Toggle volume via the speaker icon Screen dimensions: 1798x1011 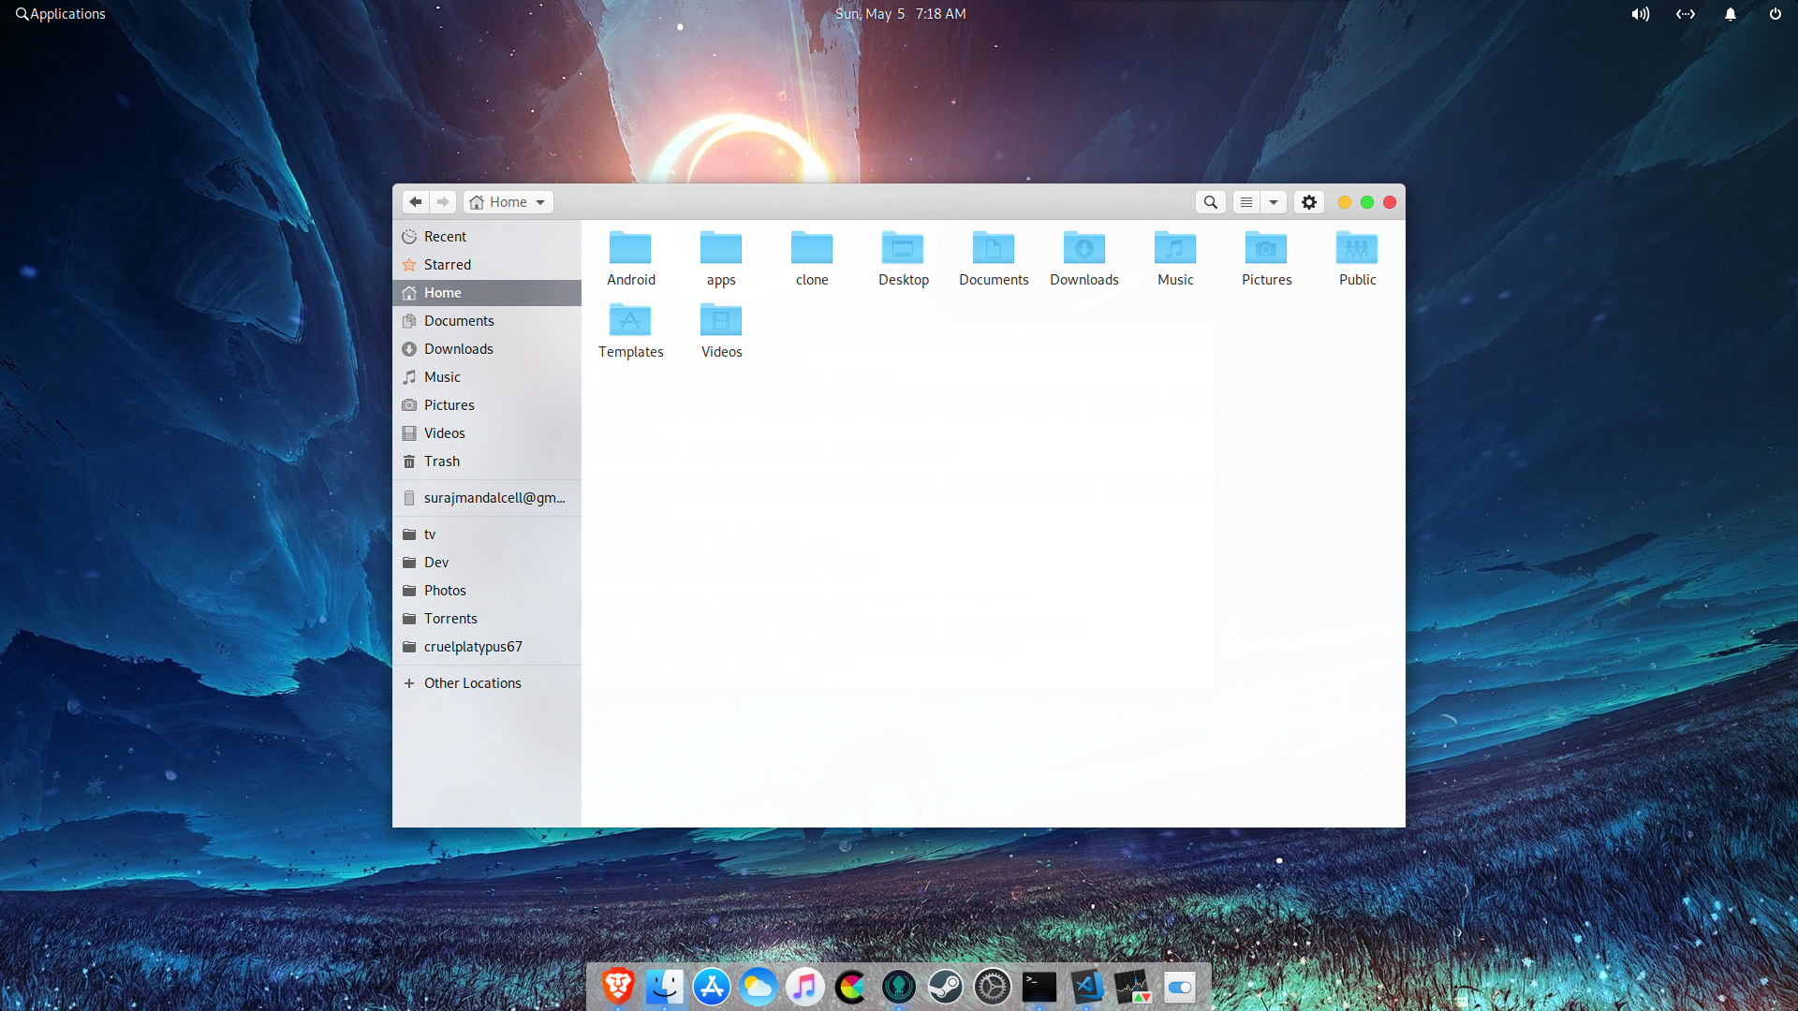[x=1640, y=14]
